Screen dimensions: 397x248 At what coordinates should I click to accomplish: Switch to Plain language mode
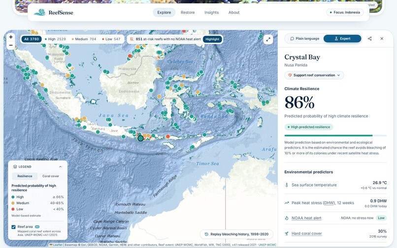click(305, 38)
